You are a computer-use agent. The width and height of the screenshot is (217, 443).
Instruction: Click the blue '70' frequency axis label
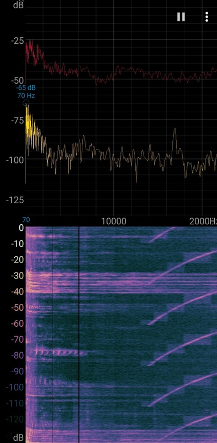[26, 220]
